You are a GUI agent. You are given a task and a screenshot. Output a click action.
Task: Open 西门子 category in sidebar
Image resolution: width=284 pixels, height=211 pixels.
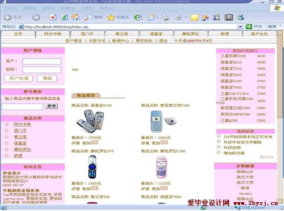pyautogui.click(x=20, y=130)
